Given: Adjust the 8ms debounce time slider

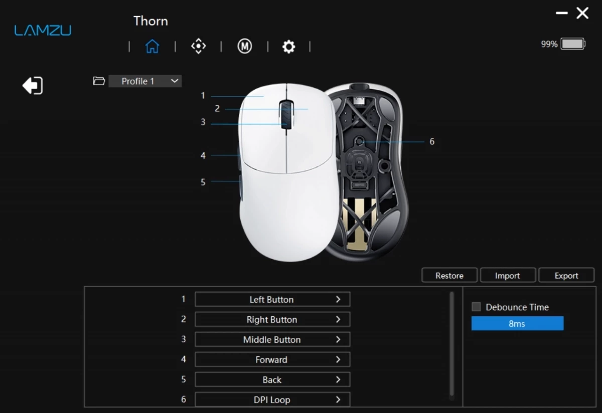Looking at the screenshot, I should pos(517,323).
